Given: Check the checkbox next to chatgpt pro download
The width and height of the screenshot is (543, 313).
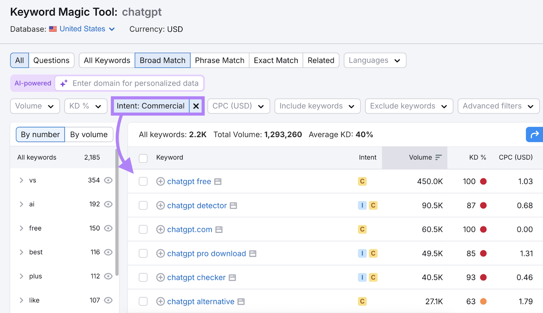Looking at the screenshot, I should [x=143, y=253].
